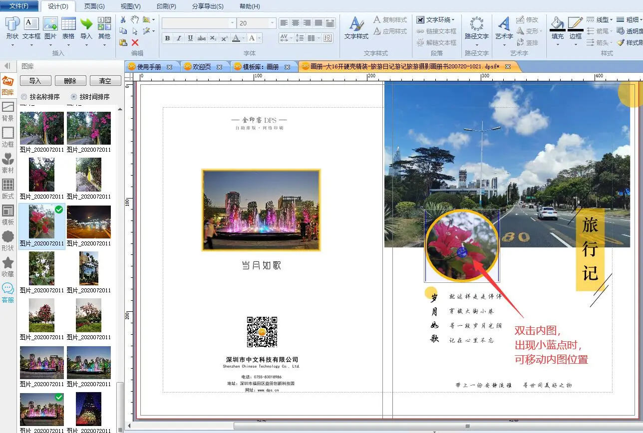
Task: Toggle bold formatting button
Action: [167, 38]
